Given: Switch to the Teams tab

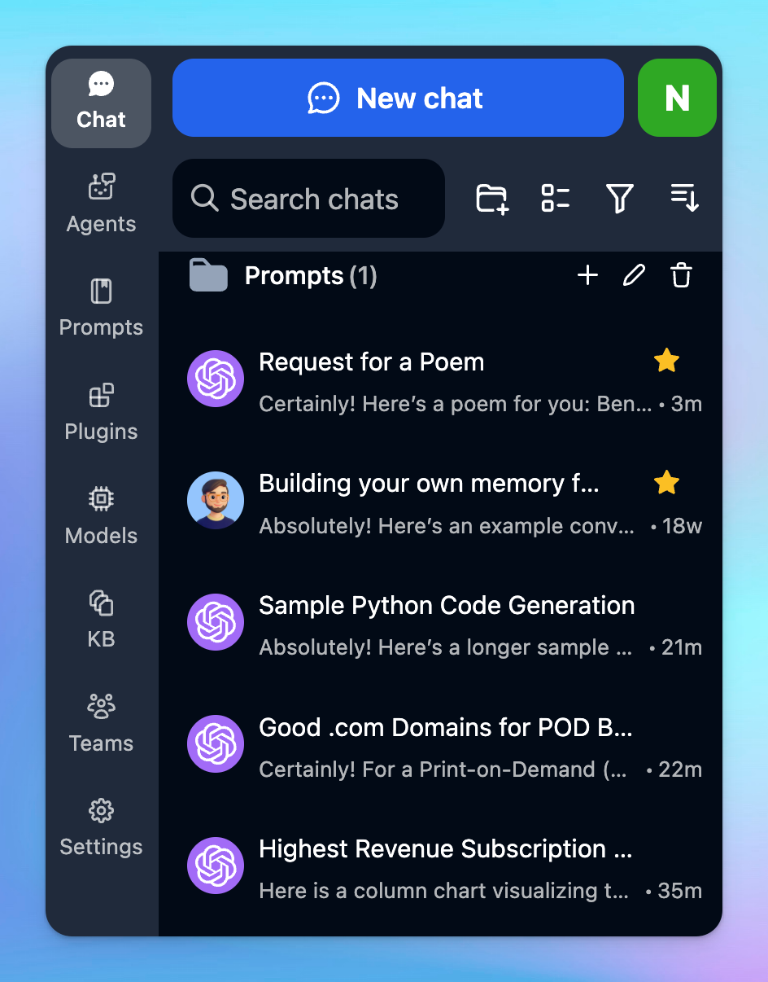Looking at the screenshot, I should (101, 723).
